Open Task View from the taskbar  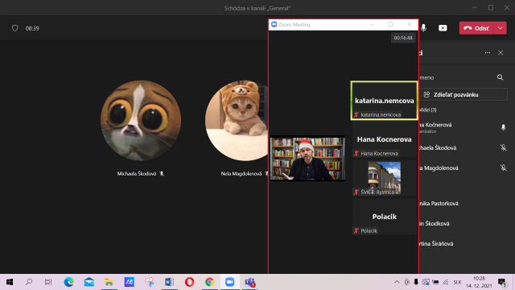tap(48, 282)
